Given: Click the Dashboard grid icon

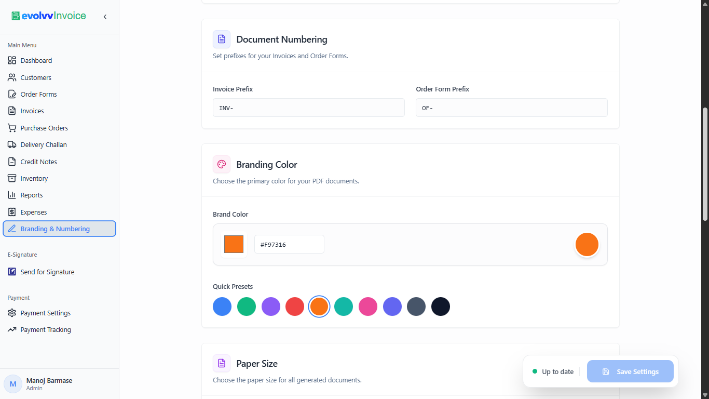Looking at the screenshot, I should click(x=12, y=60).
